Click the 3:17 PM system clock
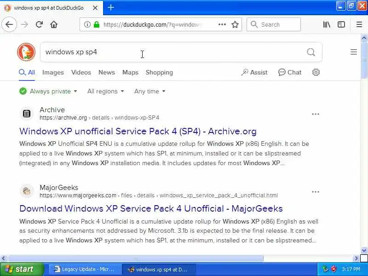The width and height of the screenshot is (368, 276). pyautogui.click(x=351, y=269)
